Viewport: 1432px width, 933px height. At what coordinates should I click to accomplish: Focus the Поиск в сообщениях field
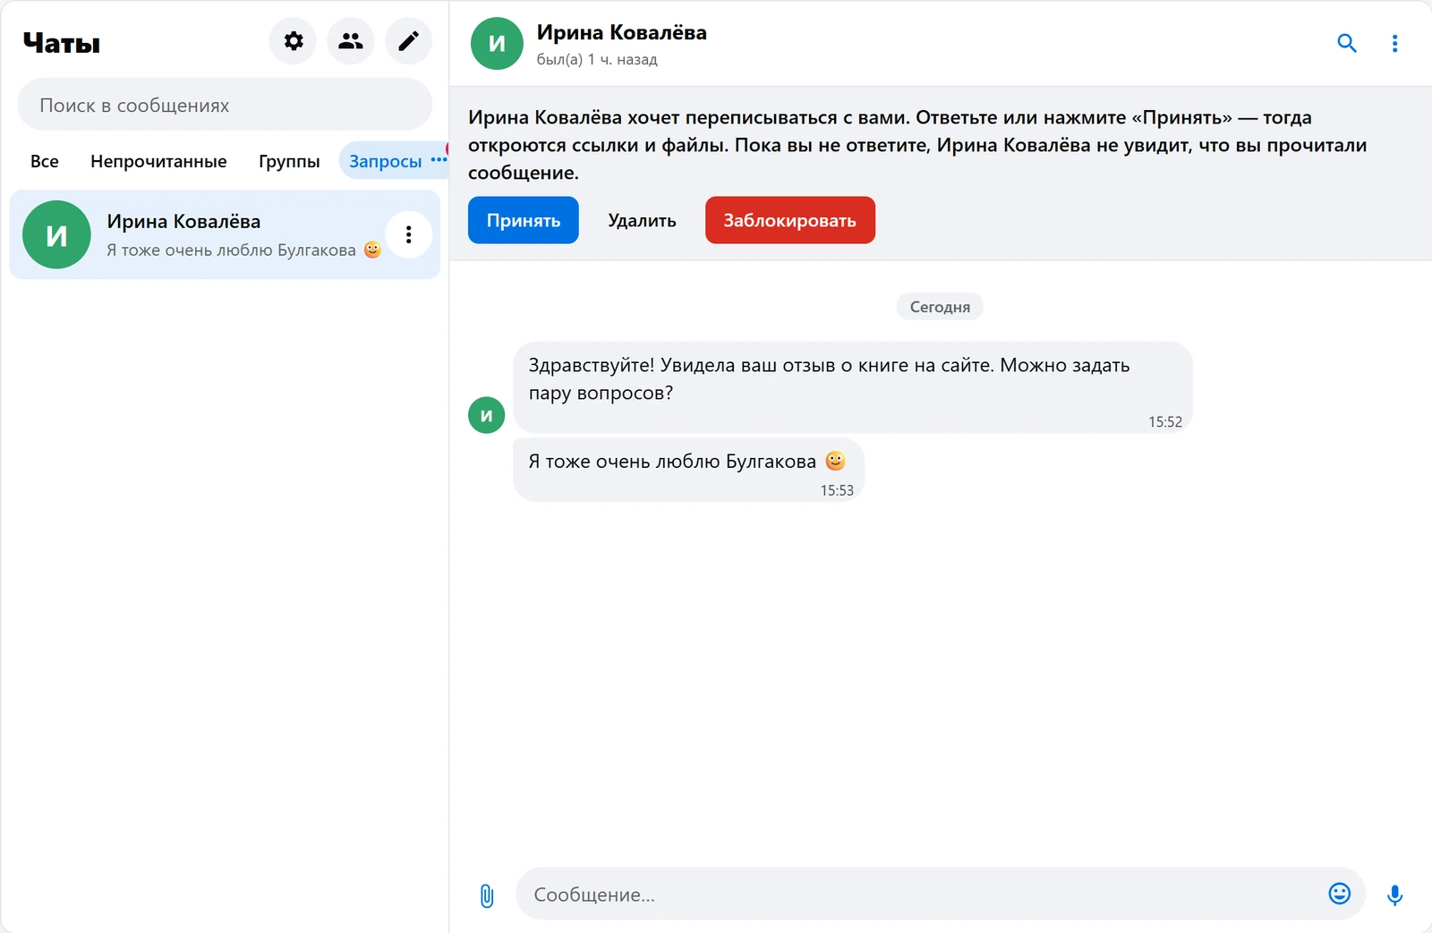pyautogui.click(x=225, y=105)
